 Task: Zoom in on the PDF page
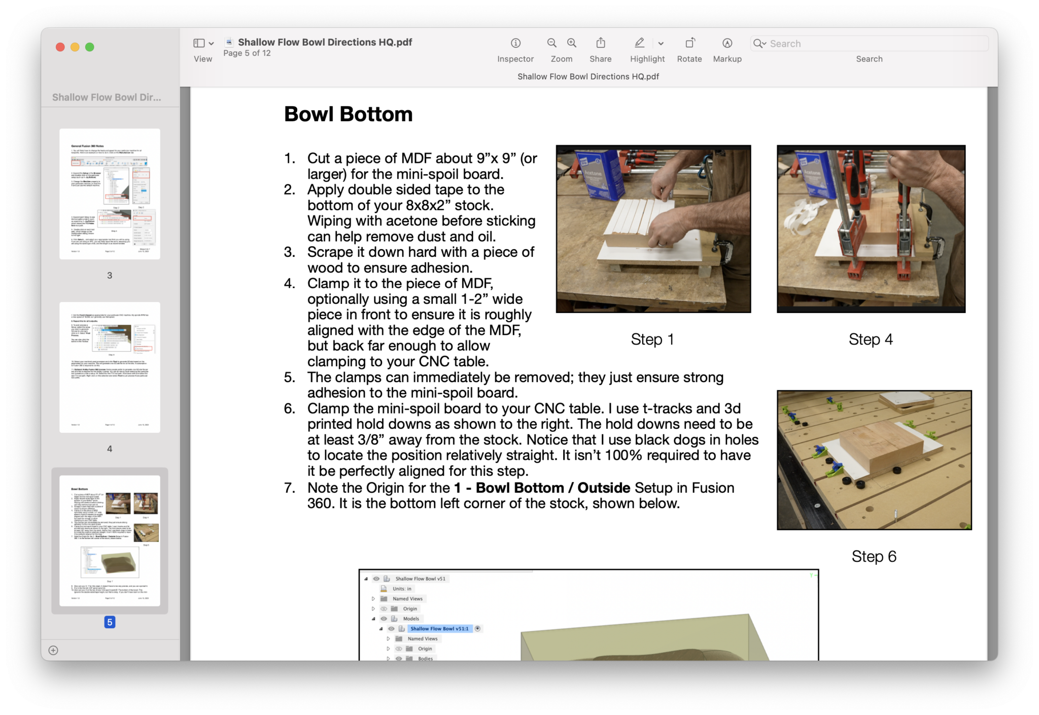(571, 43)
